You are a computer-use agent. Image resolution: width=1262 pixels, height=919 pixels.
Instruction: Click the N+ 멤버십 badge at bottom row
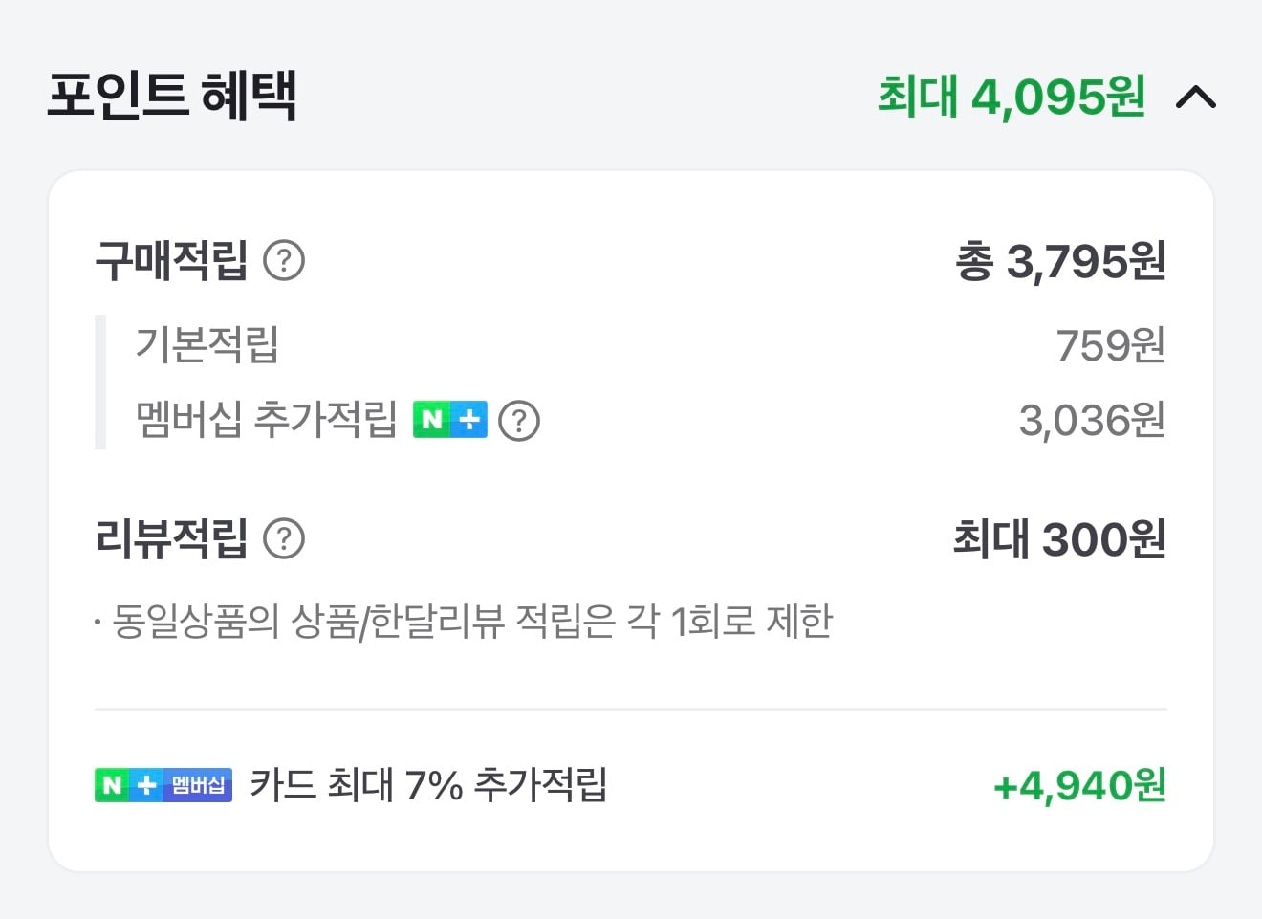pos(163,786)
